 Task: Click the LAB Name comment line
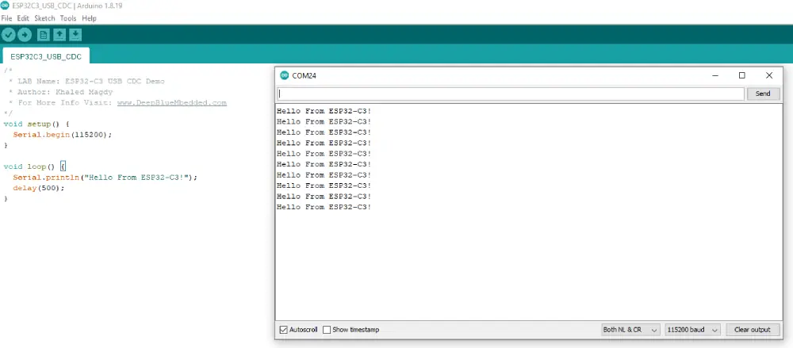pos(86,82)
